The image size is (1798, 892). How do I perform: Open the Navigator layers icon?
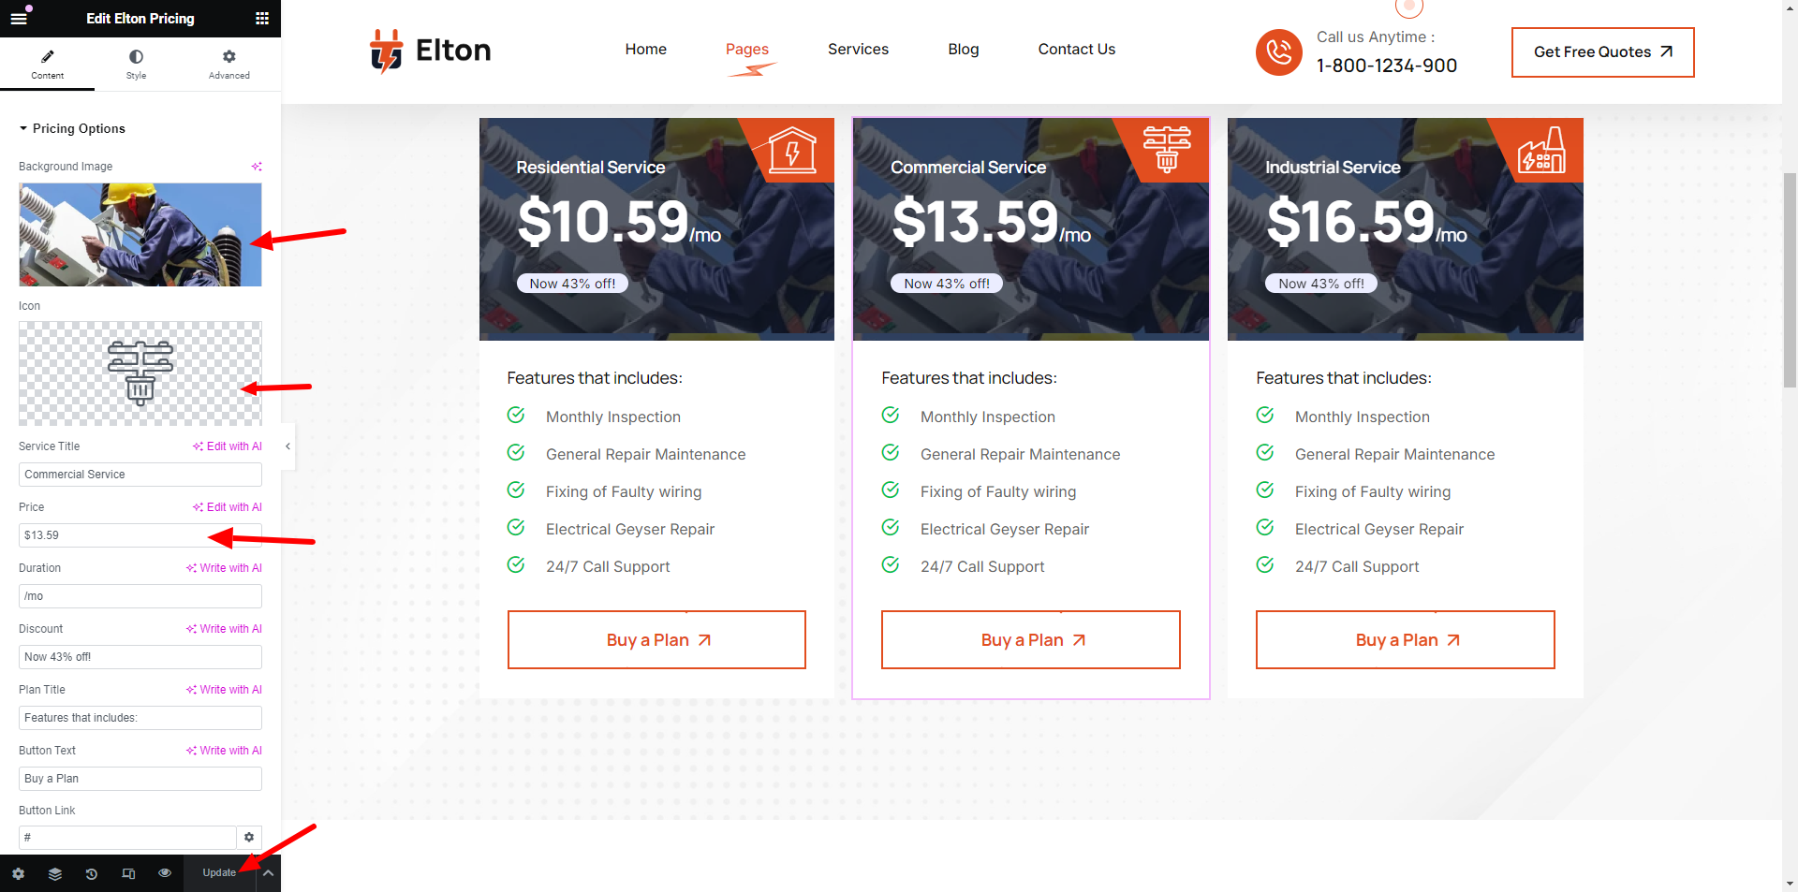(55, 873)
